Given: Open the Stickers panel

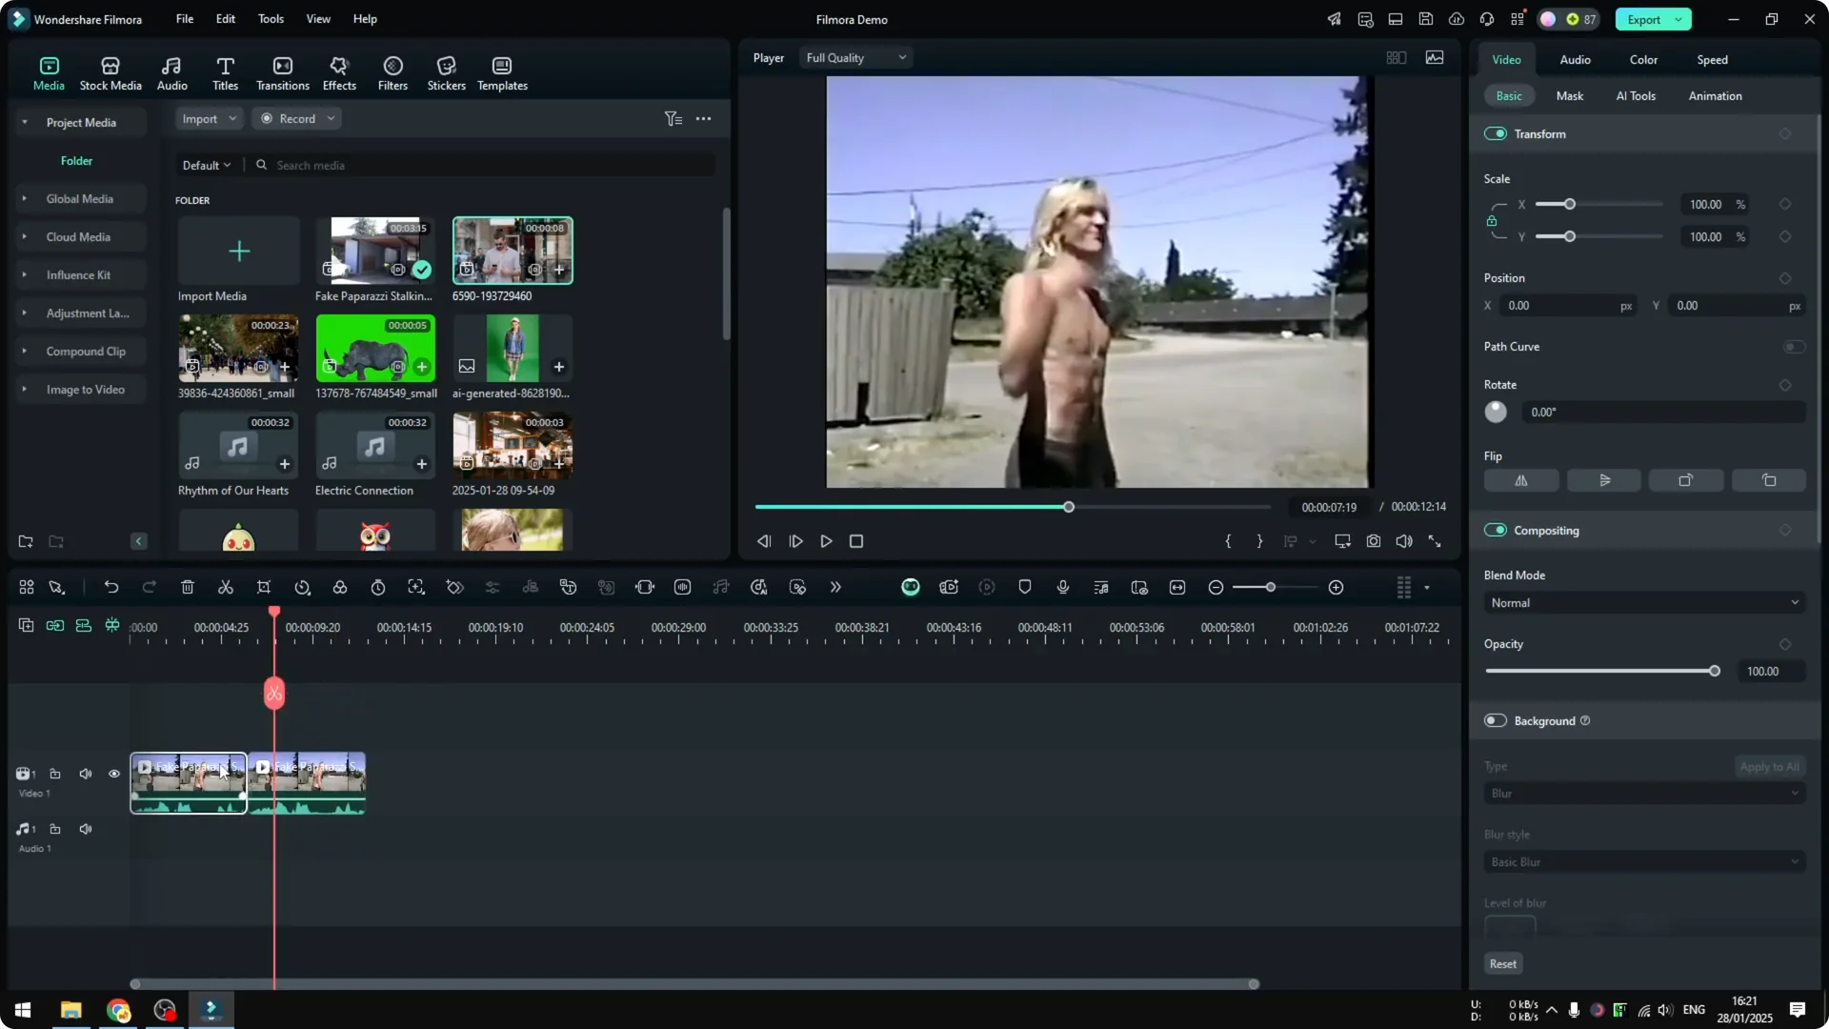Looking at the screenshot, I should pos(445,71).
